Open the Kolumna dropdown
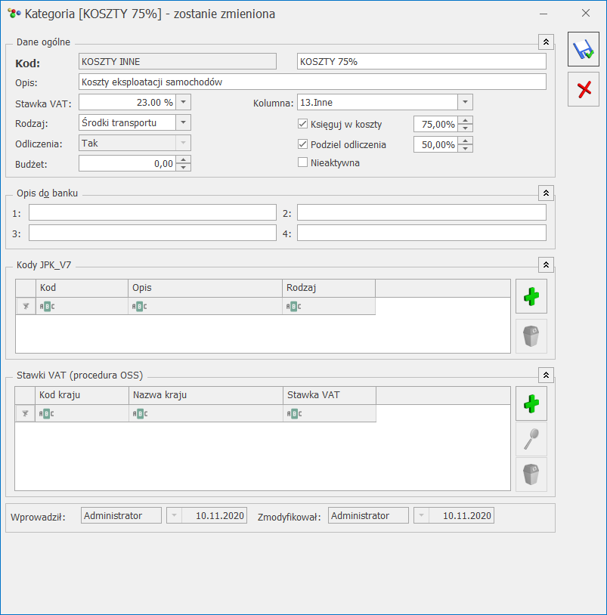 (x=465, y=102)
